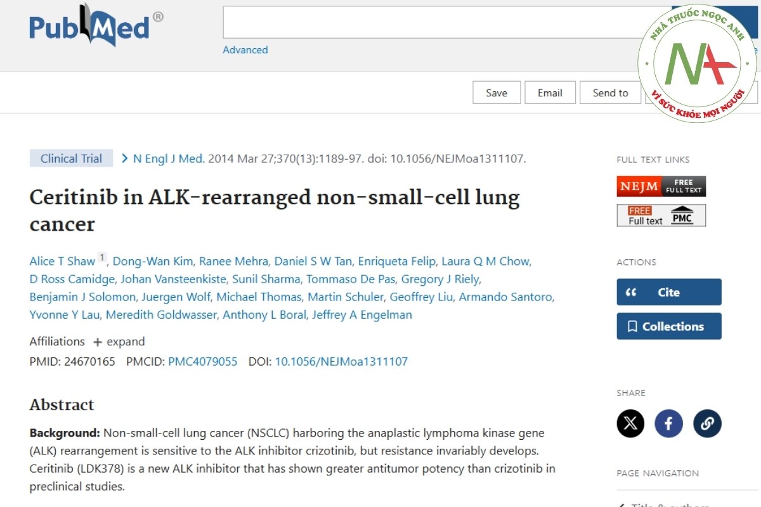Screen dimensions: 761x507
Task: Expand the Affiliations section
Action: pyautogui.click(x=119, y=342)
